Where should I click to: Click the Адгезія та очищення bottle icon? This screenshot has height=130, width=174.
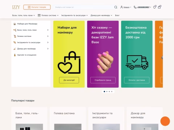click(x=15, y=55)
